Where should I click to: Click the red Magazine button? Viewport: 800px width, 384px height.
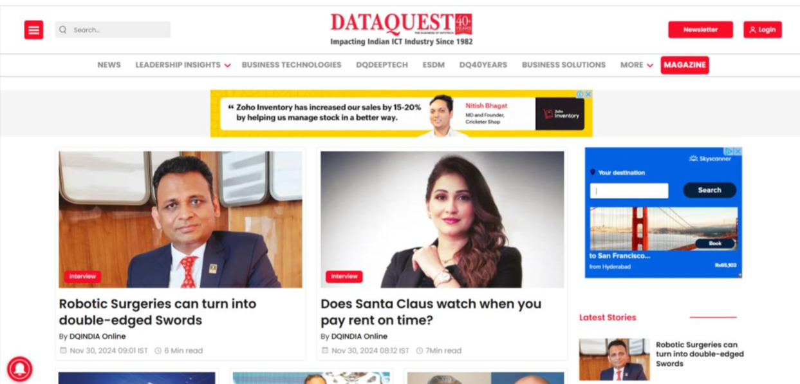[684, 65]
